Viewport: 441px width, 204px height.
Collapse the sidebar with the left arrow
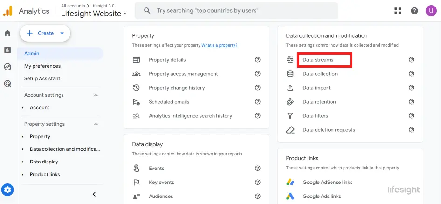pyautogui.click(x=94, y=194)
